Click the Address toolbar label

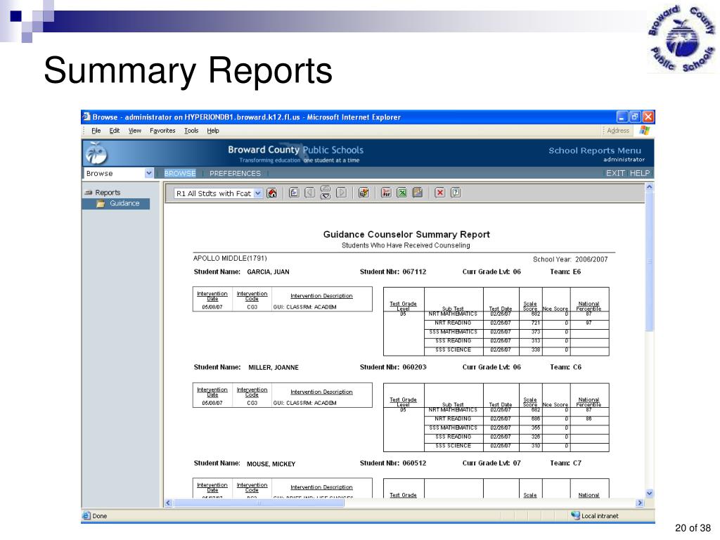click(x=618, y=130)
